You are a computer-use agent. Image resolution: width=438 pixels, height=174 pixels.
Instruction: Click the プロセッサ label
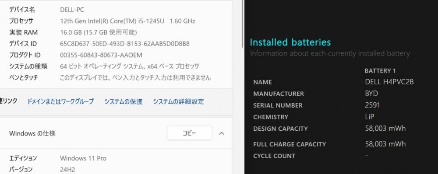click(x=21, y=21)
